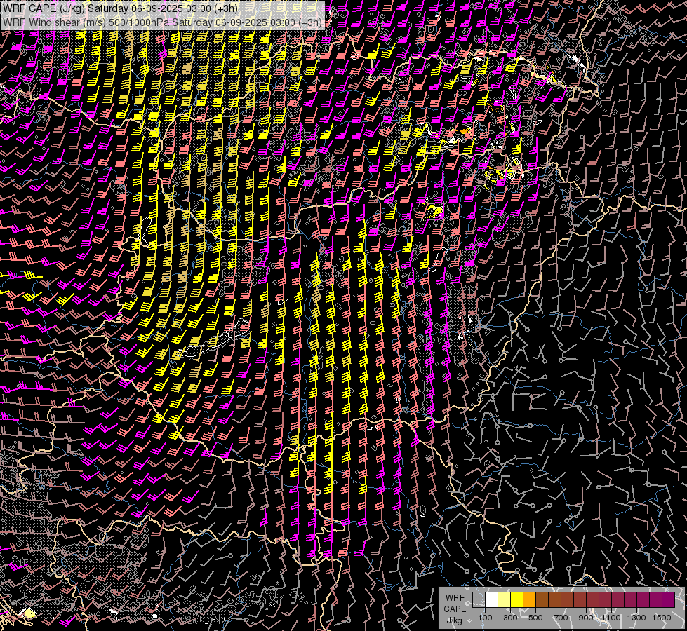Click the 1500 legend value label
The image size is (687, 631).
[x=662, y=618]
